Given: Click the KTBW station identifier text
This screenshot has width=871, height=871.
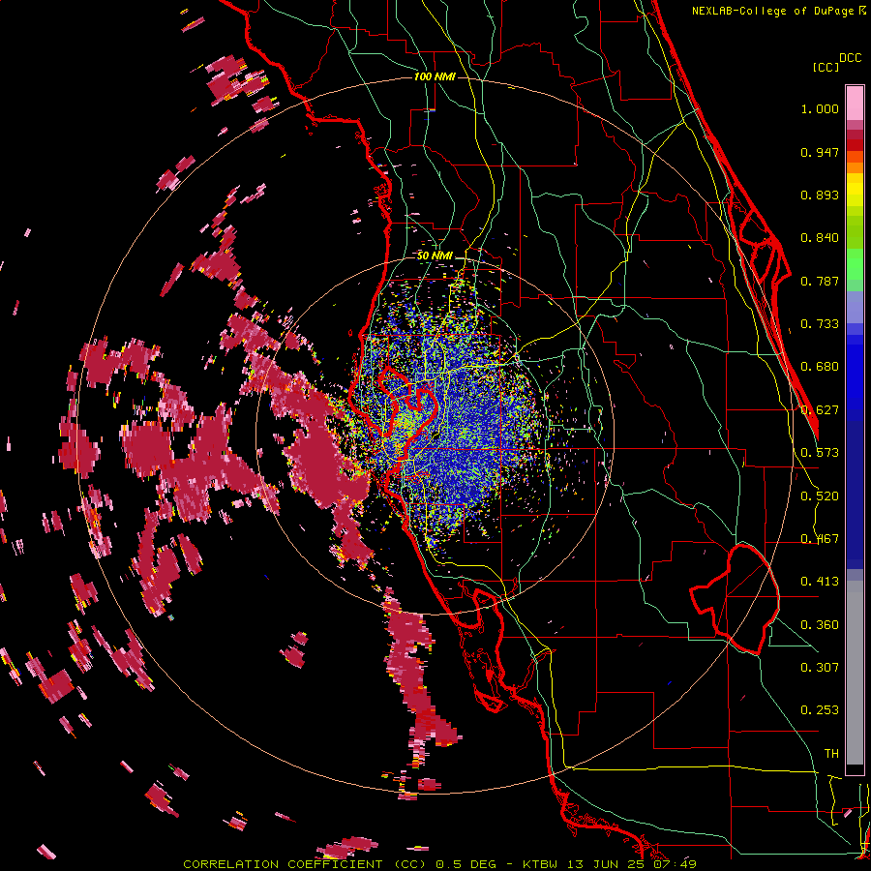Looking at the screenshot, I should coord(541,864).
